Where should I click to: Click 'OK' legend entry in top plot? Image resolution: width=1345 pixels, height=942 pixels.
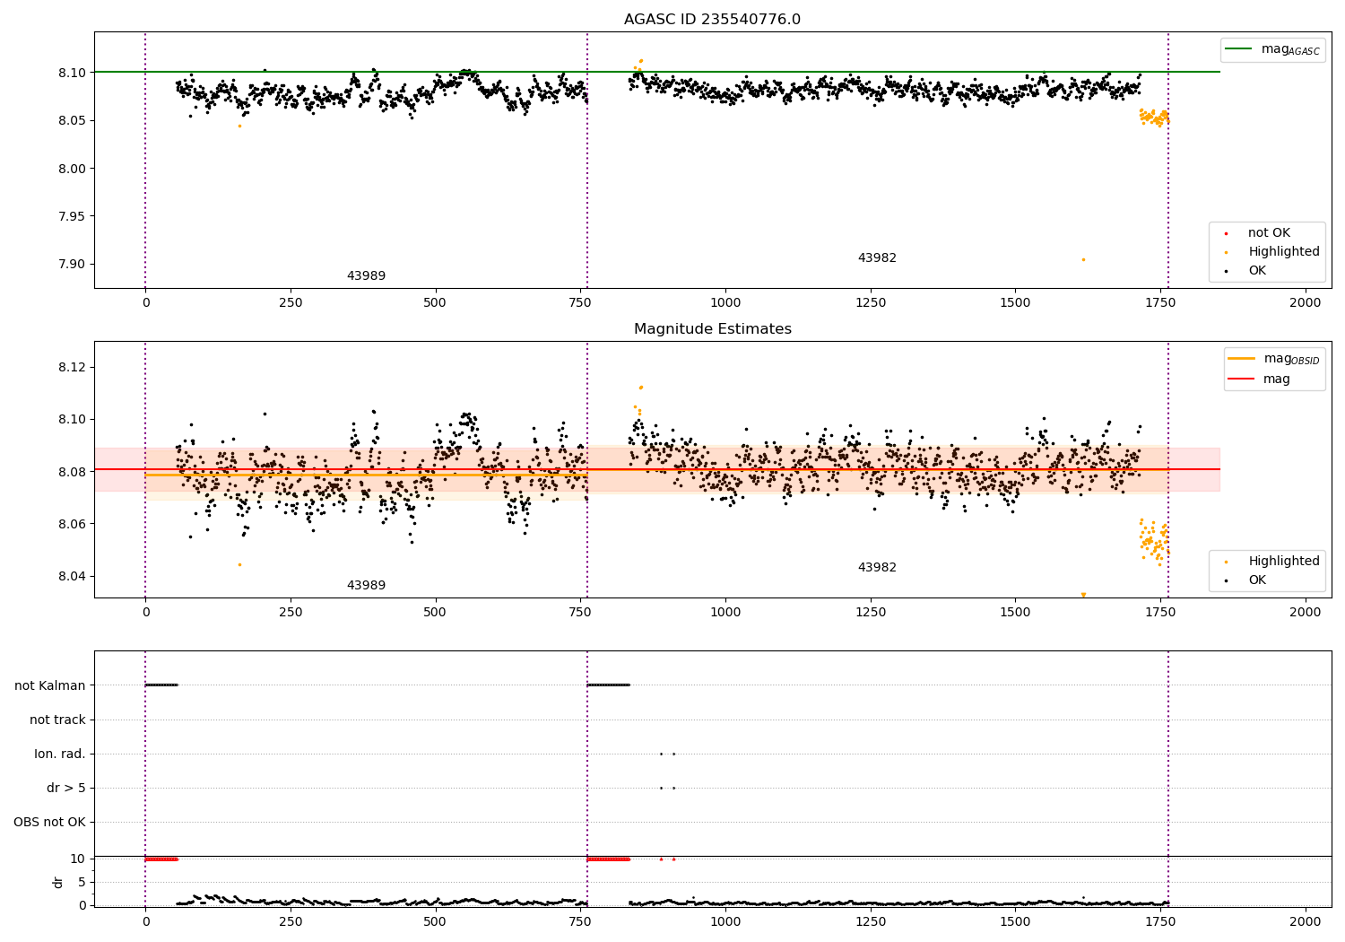coord(1257,271)
